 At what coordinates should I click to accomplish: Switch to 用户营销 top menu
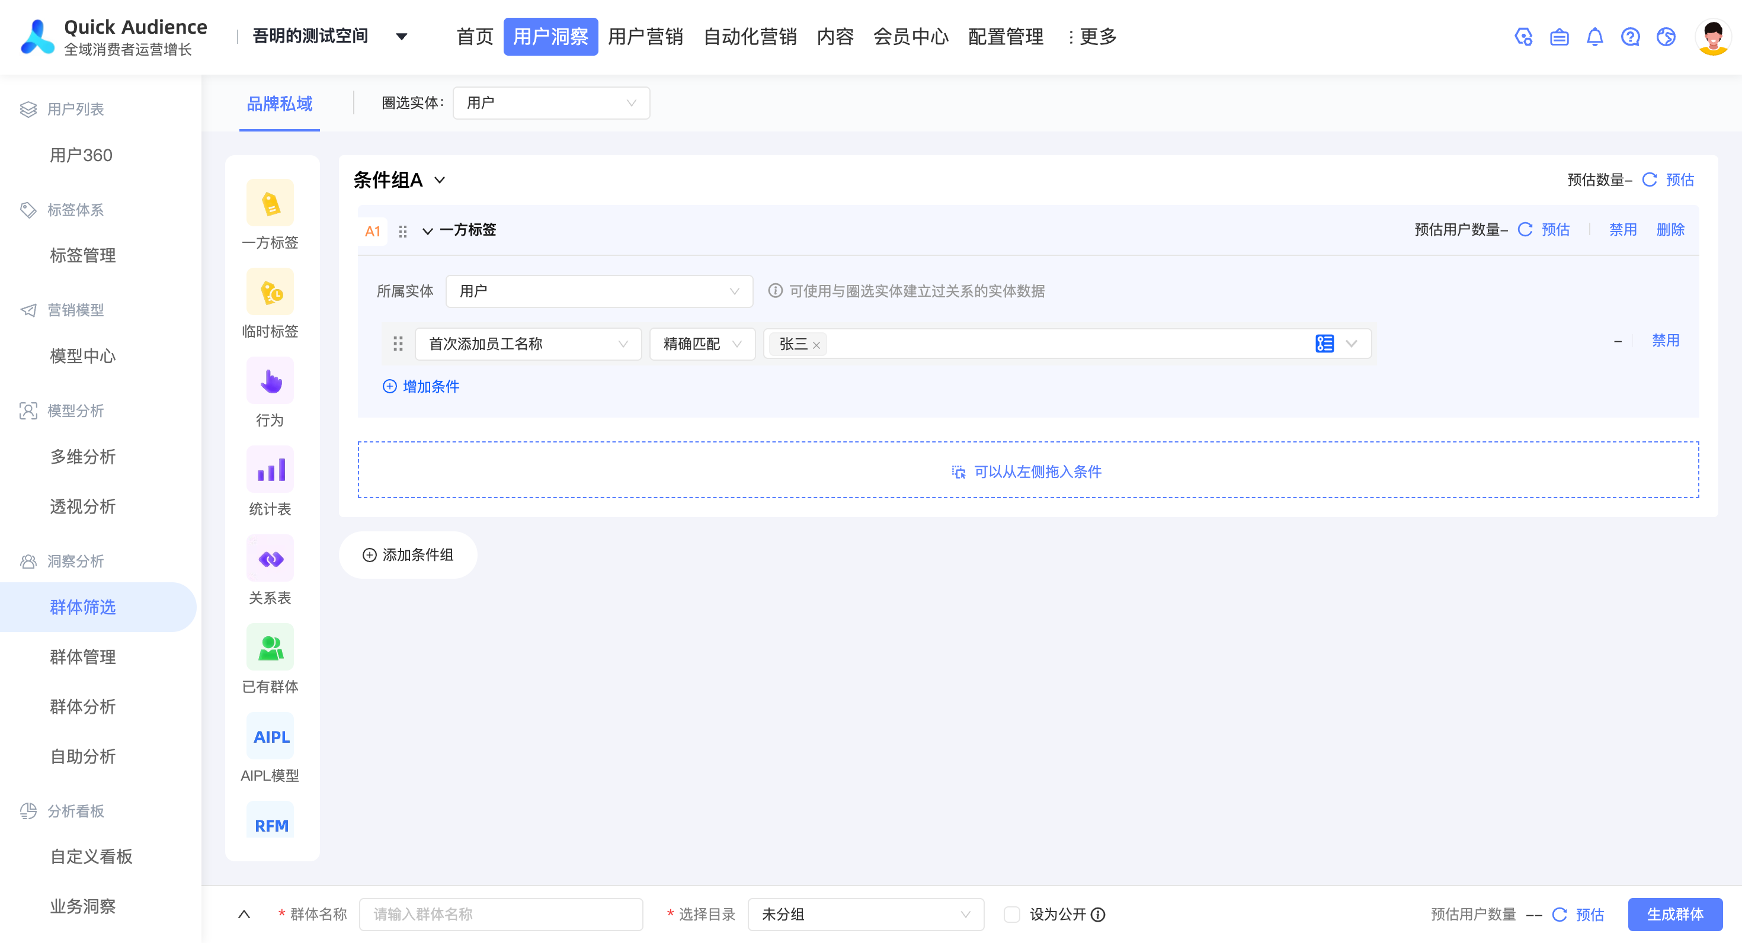tap(645, 37)
